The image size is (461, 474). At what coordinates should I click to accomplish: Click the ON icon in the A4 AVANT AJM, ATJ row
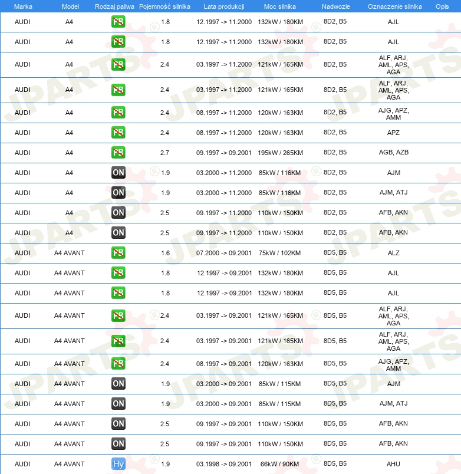tap(118, 404)
